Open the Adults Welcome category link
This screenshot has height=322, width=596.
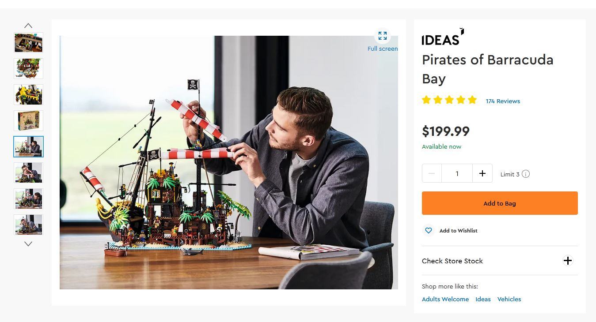click(445, 299)
